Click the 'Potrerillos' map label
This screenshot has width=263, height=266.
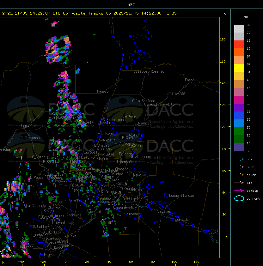(53, 174)
